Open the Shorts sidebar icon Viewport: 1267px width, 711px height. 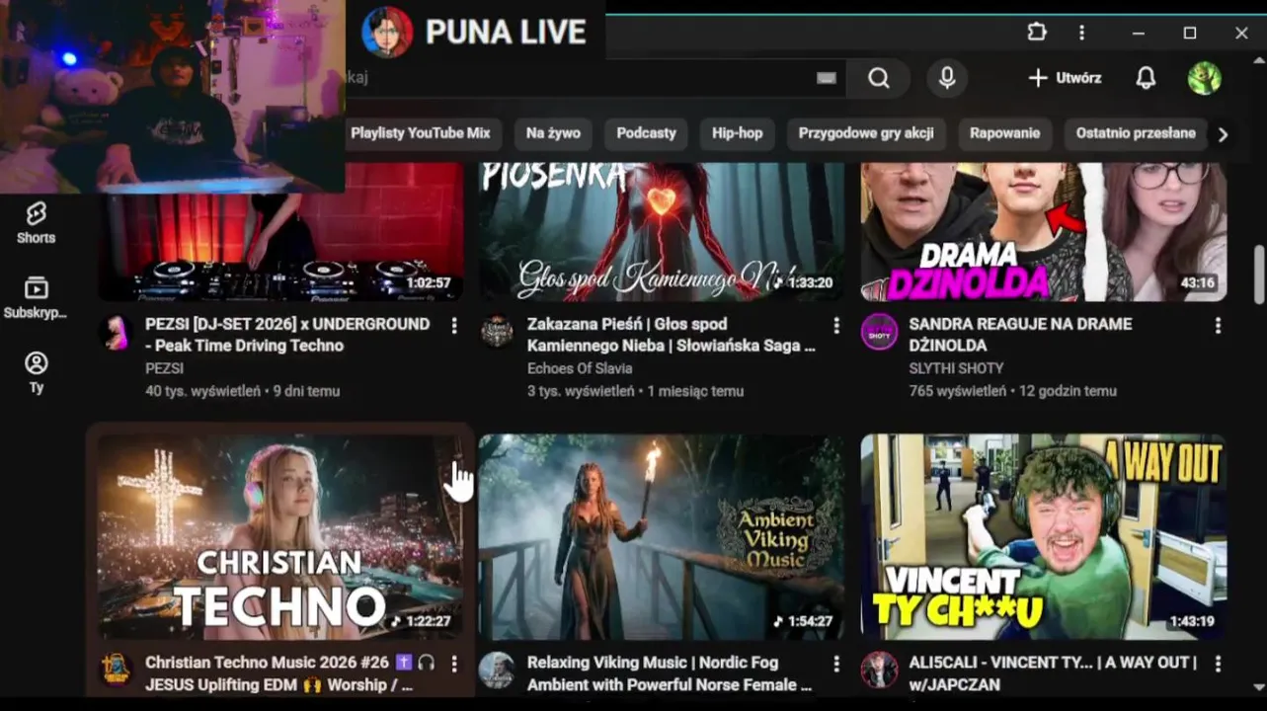click(x=36, y=223)
